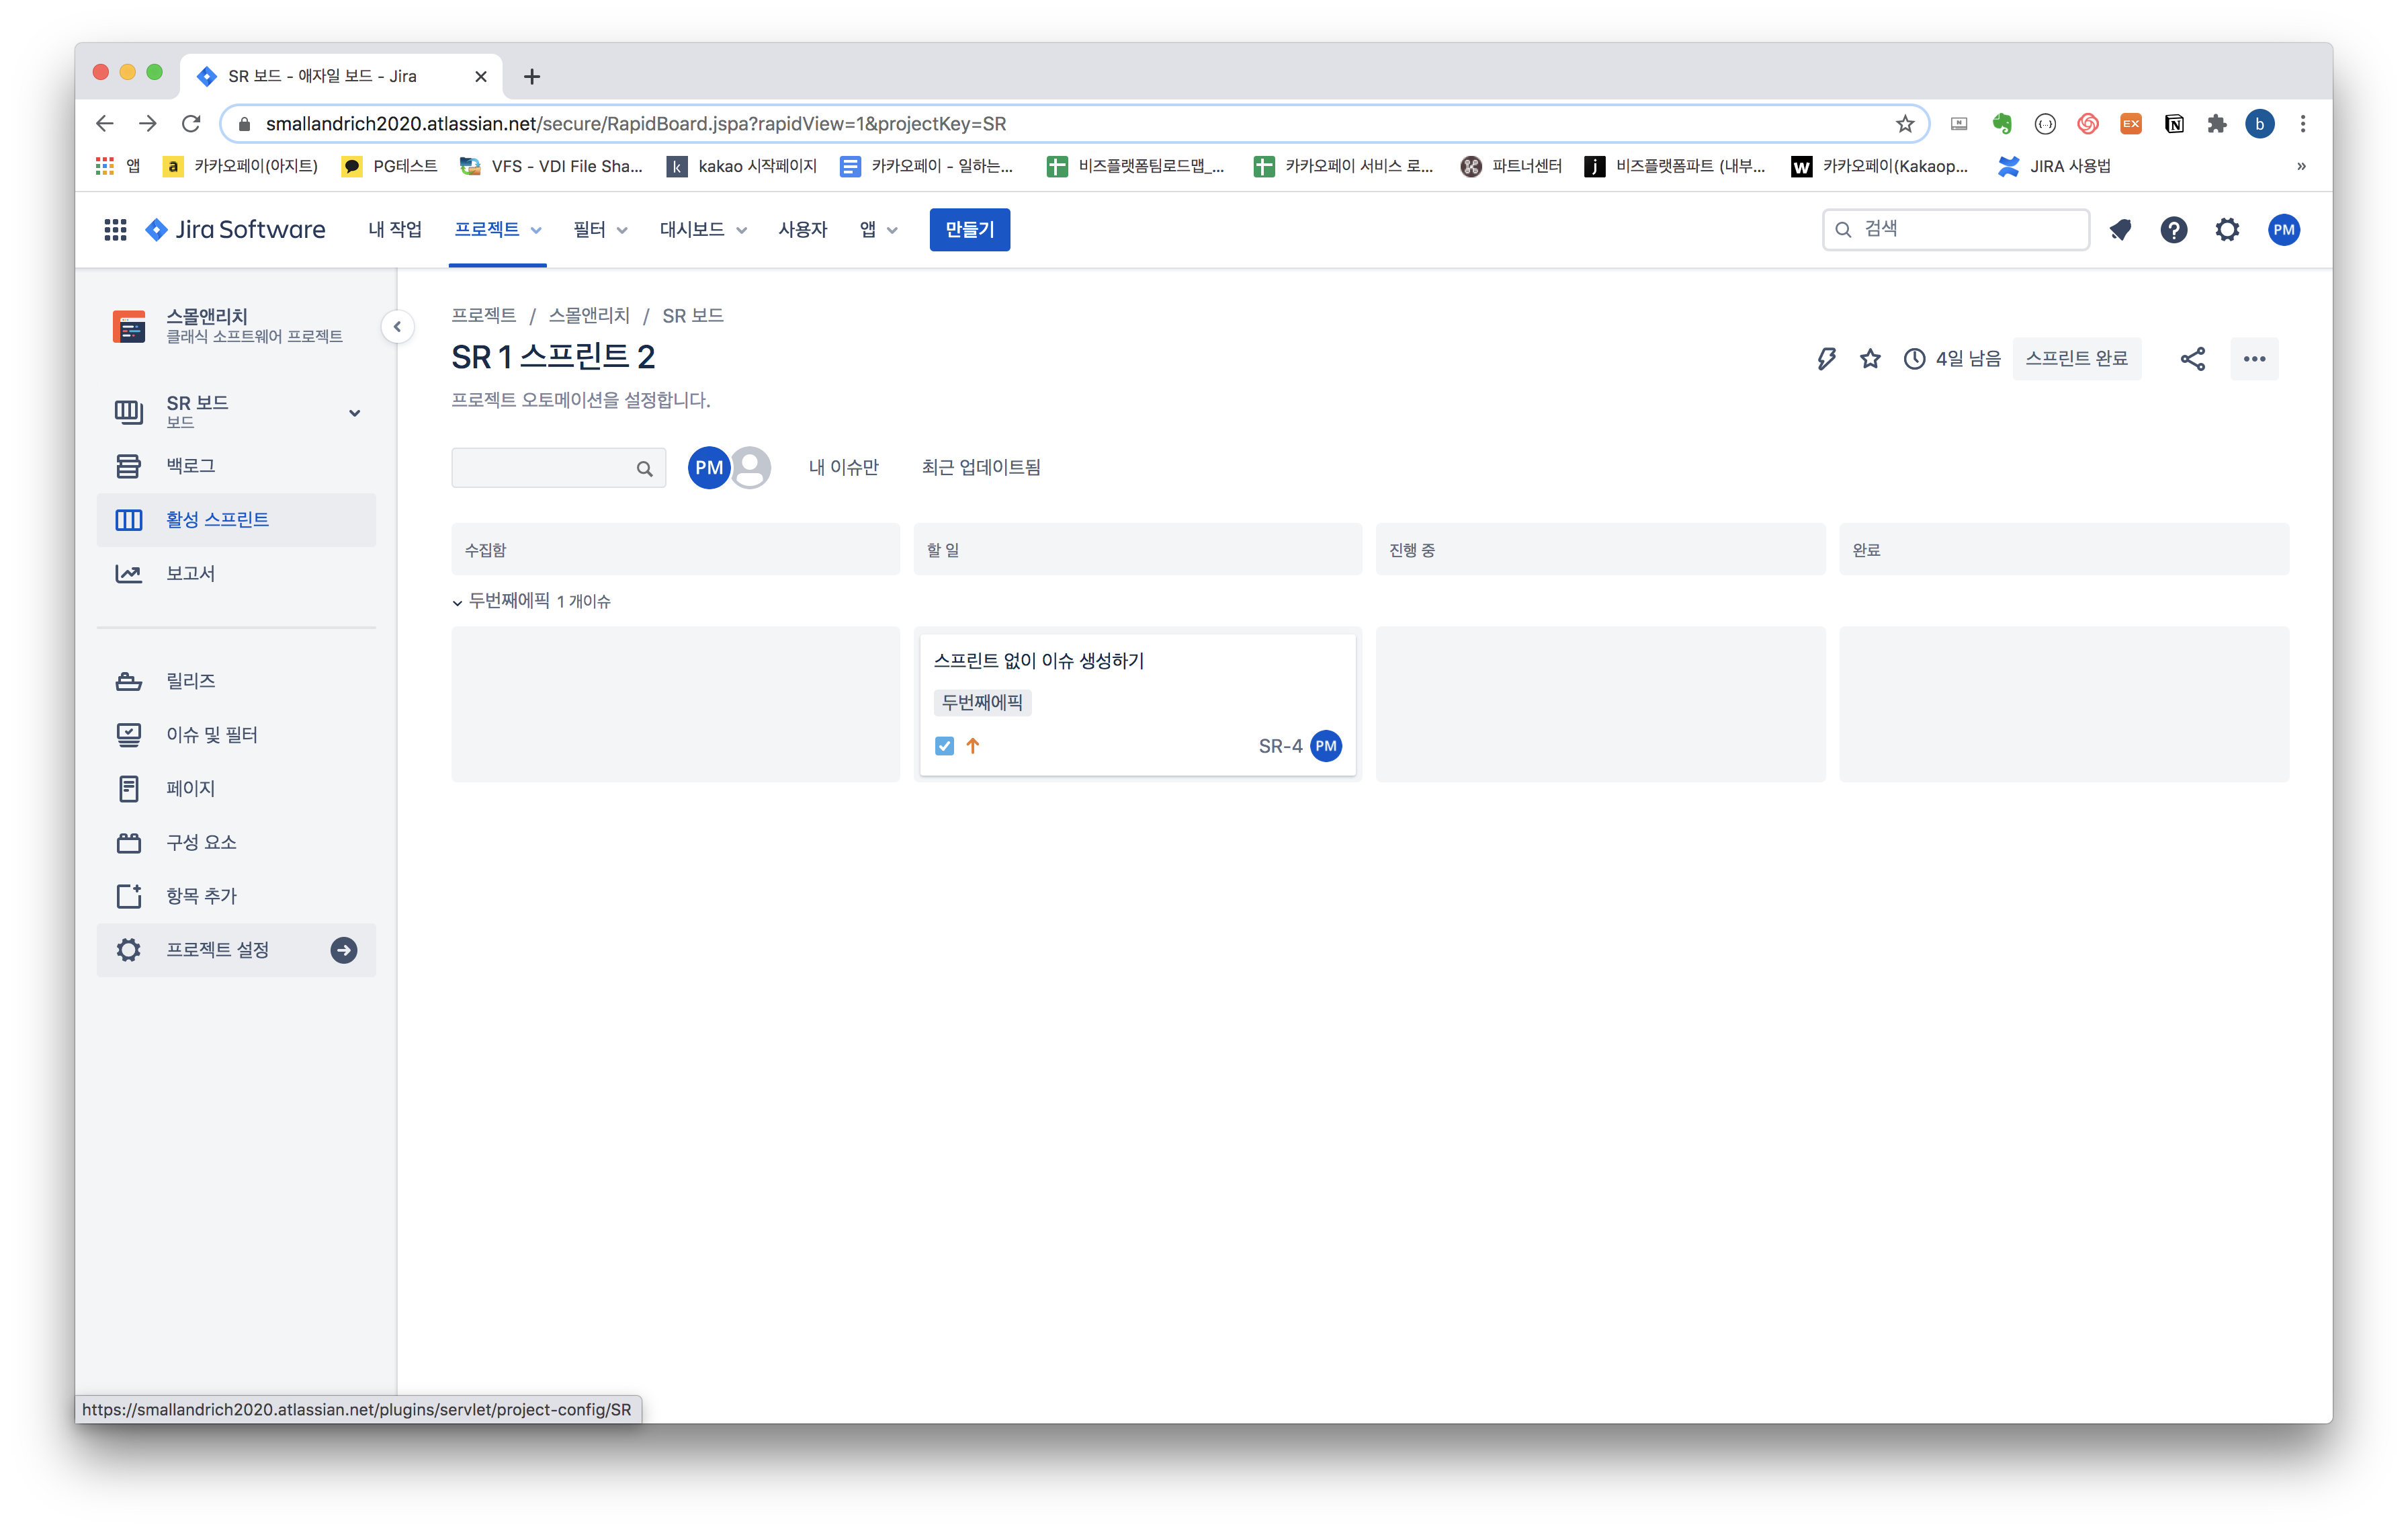Open 보고서 in the sidebar
The image size is (2408, 1531).
point(190,574)
